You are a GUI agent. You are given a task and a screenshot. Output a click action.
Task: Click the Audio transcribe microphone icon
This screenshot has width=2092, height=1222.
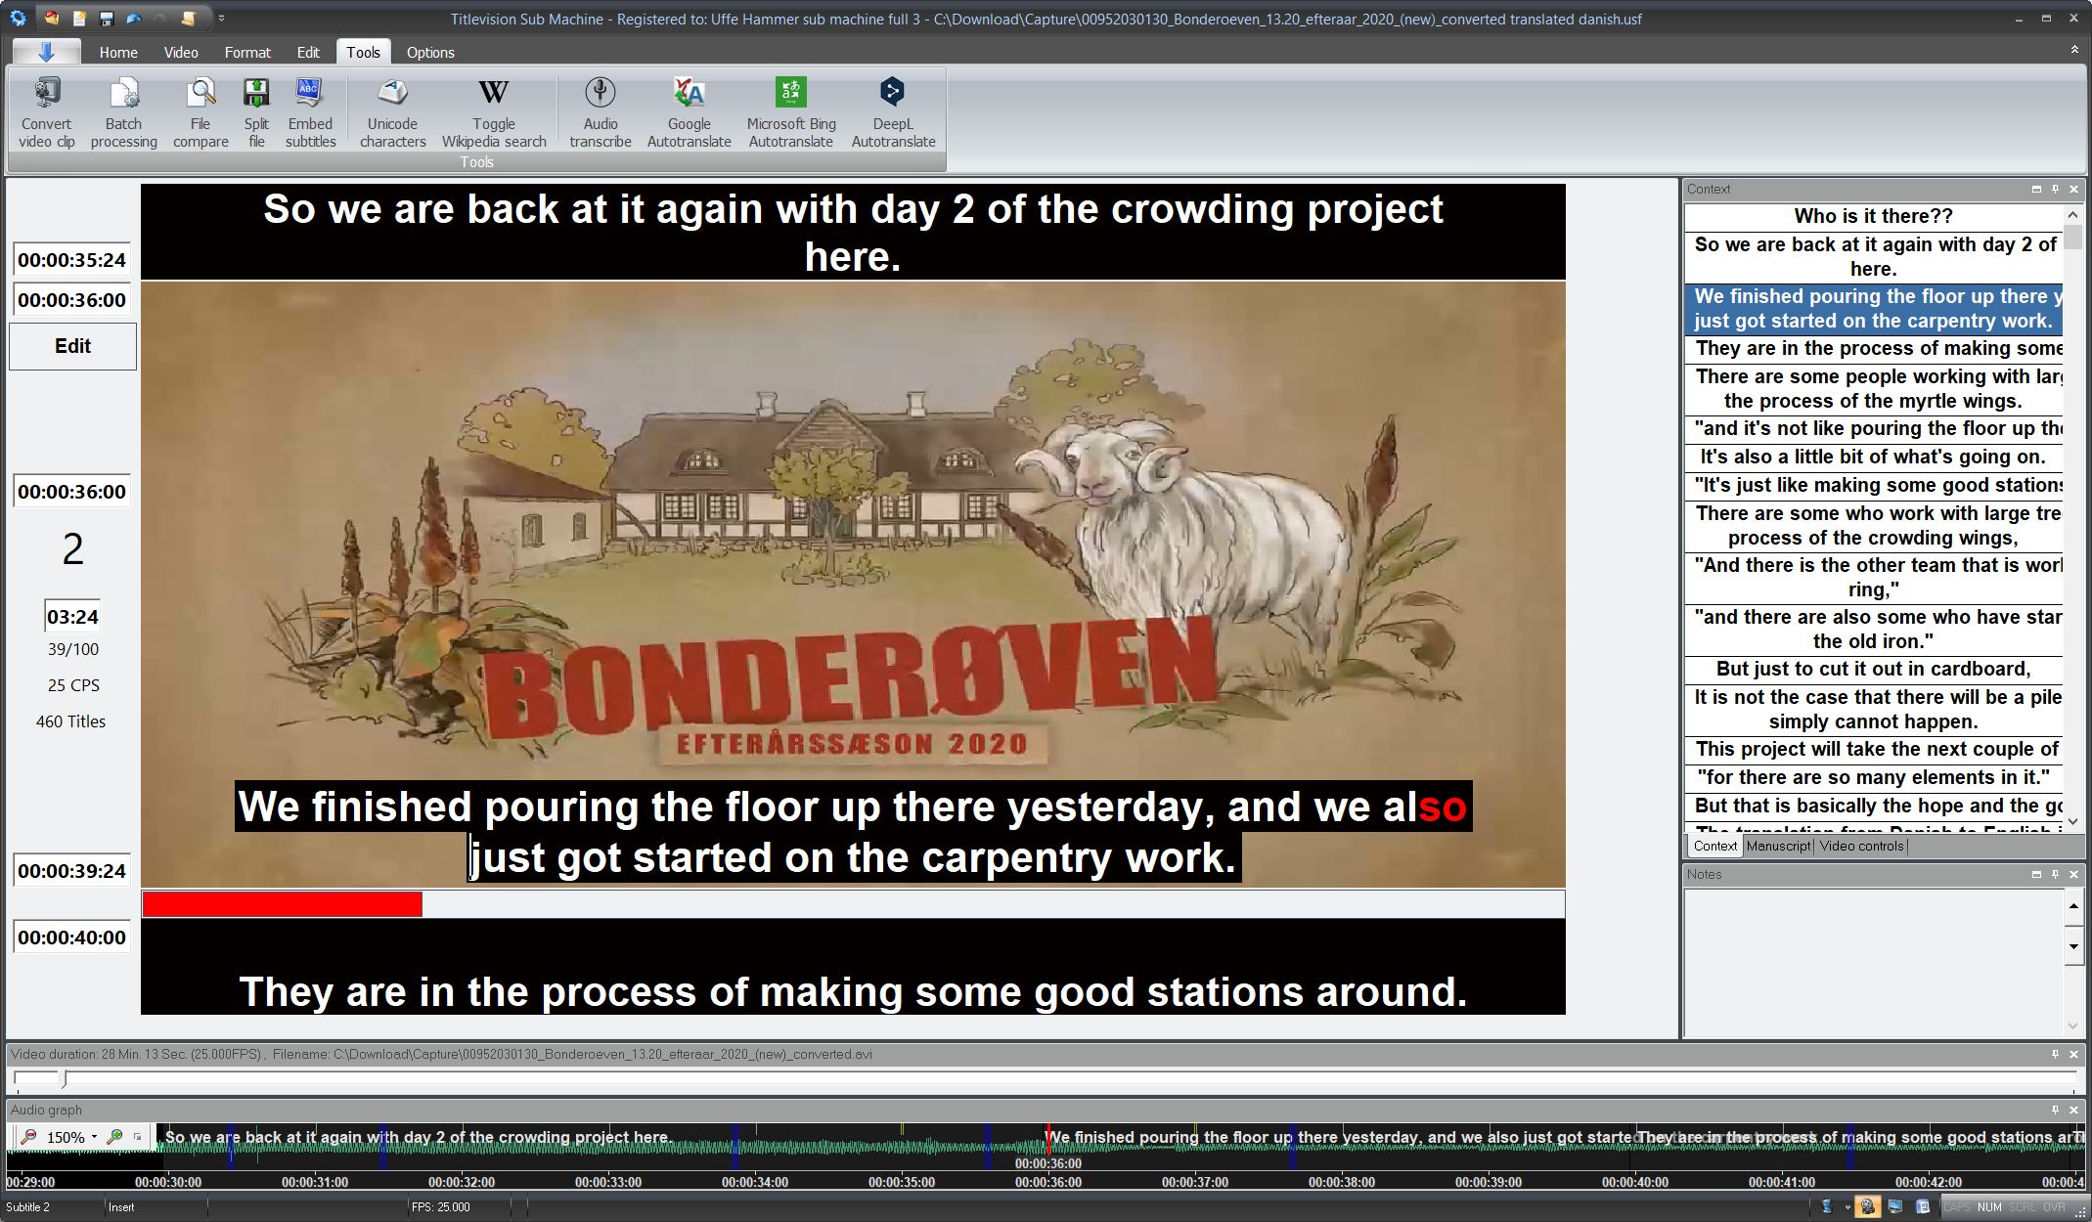coord(600,94)
